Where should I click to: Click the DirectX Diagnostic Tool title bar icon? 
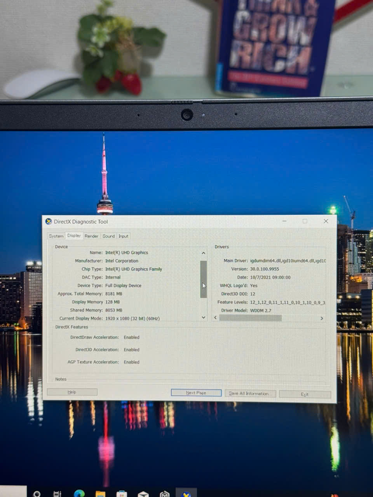pos(49,221)
